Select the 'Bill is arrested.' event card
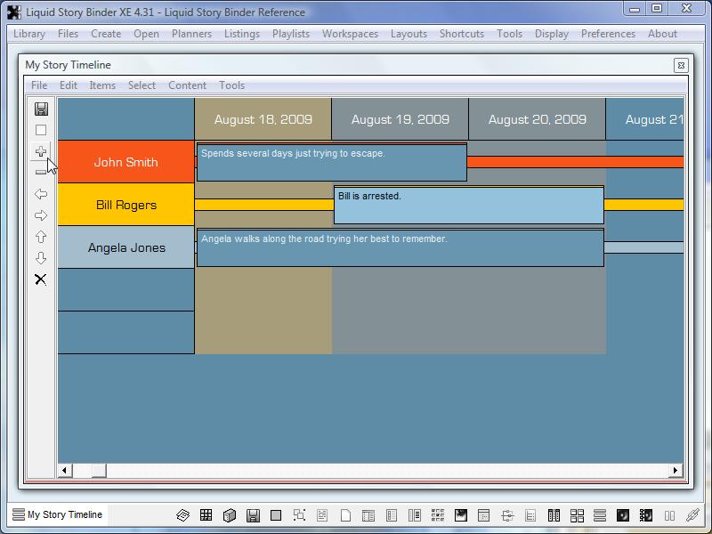Viewport: 712px width, 534px height. [468, 205]
